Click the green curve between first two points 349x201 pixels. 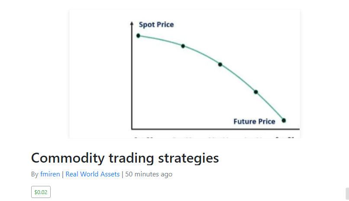[x=160, y=39]
